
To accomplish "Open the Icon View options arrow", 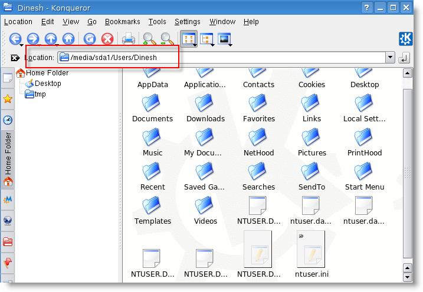I will coord(195,45).
